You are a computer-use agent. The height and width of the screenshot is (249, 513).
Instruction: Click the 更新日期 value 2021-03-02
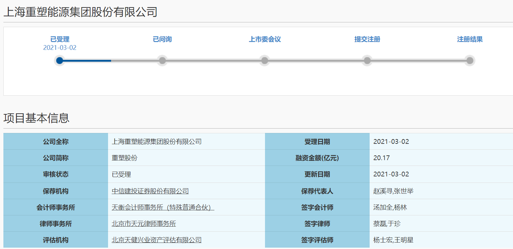441,174
